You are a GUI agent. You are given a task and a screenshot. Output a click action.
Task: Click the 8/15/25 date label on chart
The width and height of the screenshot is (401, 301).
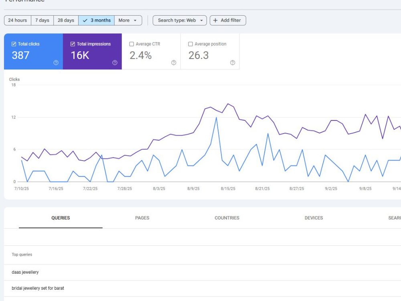[228, 189]
